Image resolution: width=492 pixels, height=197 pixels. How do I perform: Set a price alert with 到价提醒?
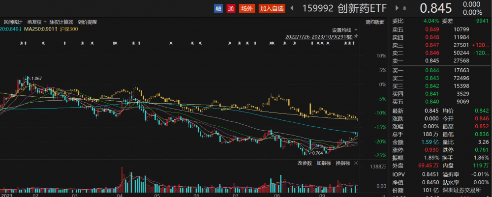[88, 22]
